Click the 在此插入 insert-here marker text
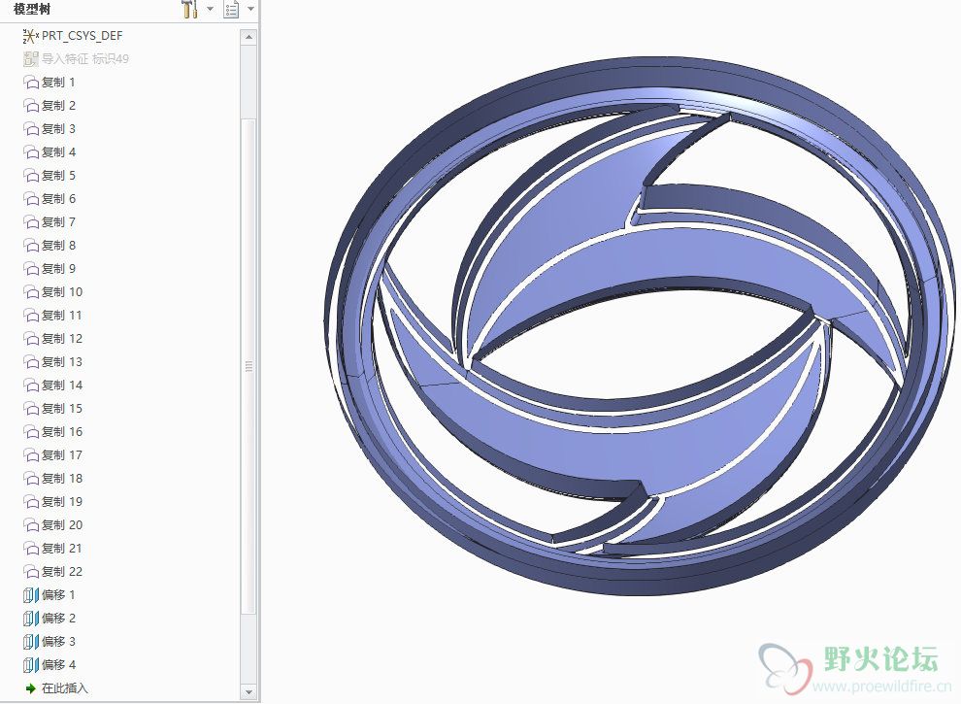The width and height of the screenshot is (961, 704). pos(65,688)
